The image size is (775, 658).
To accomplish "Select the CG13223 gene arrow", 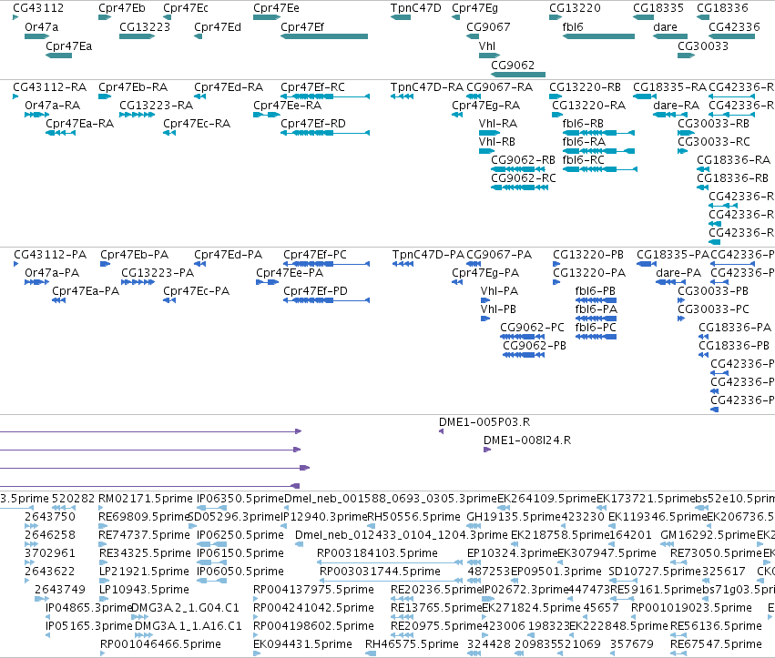I will click(138, 36).
